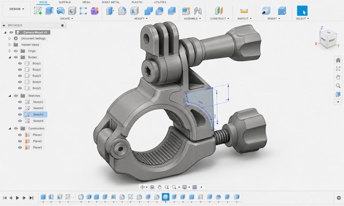Screen dimensions: 344x206
Task: Collapse the Bodies folder
Action: tap(10, 57)
